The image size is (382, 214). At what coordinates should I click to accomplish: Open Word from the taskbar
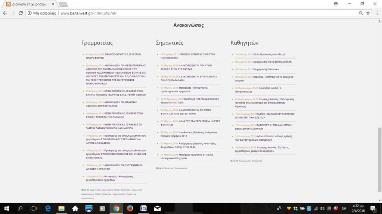click(143, 208)
